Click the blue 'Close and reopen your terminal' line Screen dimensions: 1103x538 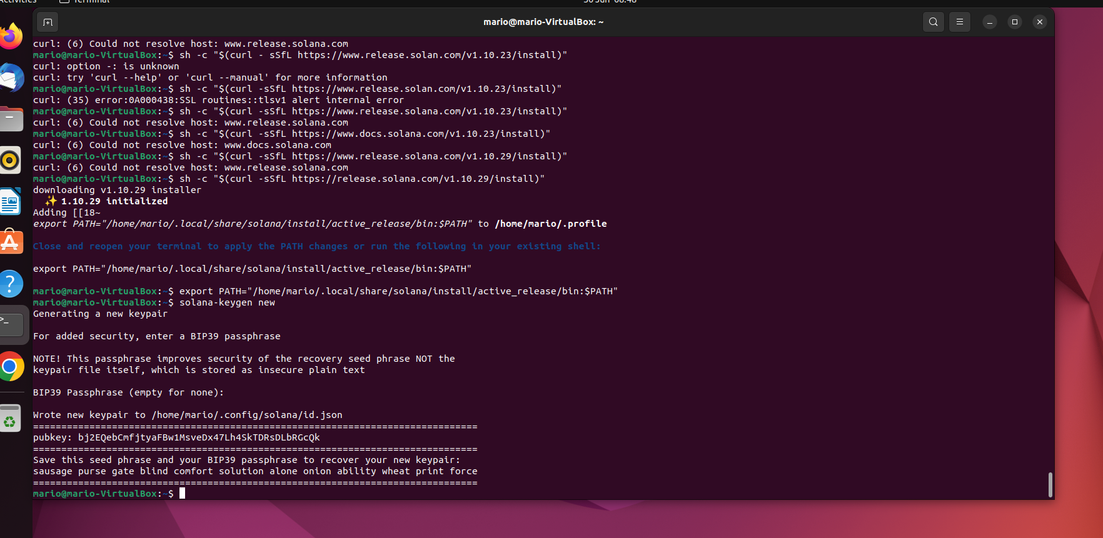(x=316, y=246)
